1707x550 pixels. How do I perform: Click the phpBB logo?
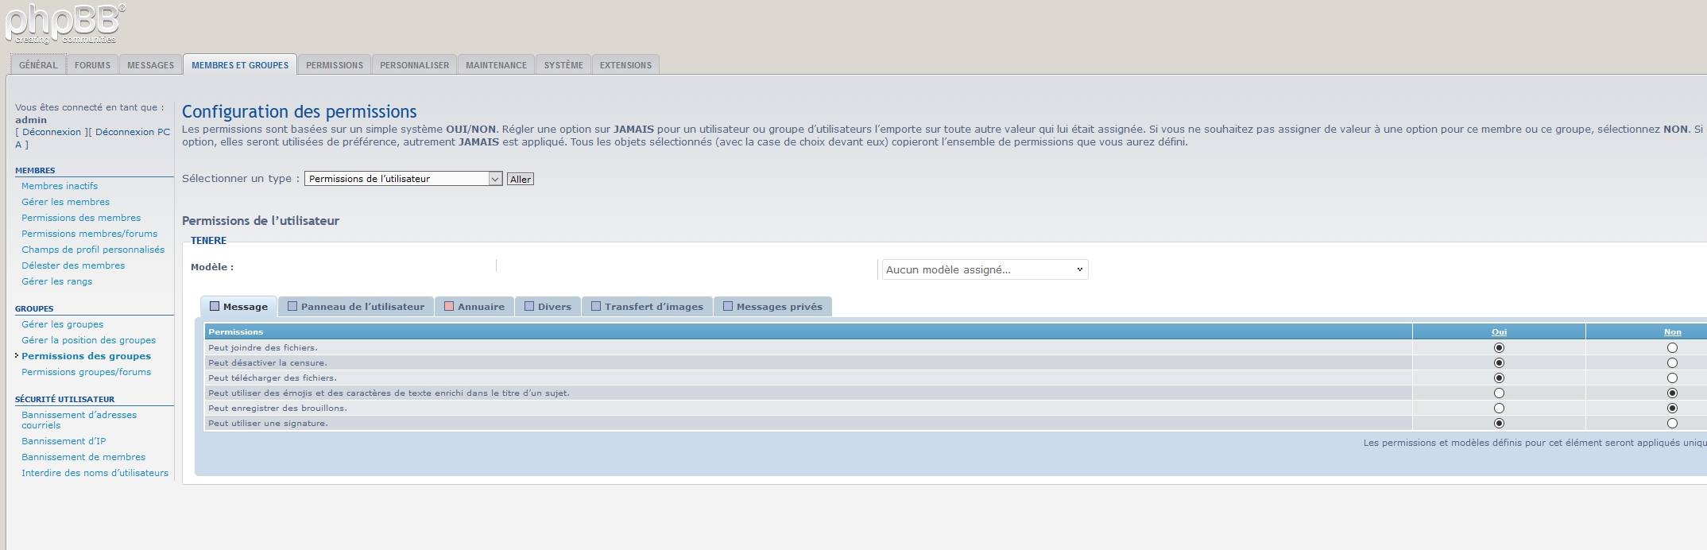pyautogui.click(x=65, y=24)
